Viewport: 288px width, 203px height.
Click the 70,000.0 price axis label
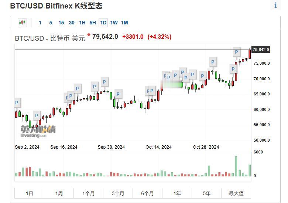click(261, 79)
